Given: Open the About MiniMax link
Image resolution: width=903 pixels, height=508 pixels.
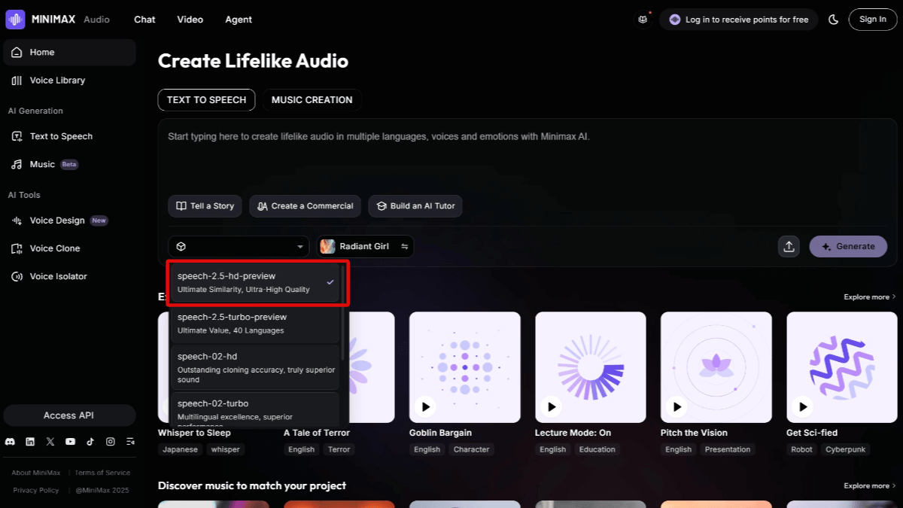Looking at the screenshot, I should [37, 473].
